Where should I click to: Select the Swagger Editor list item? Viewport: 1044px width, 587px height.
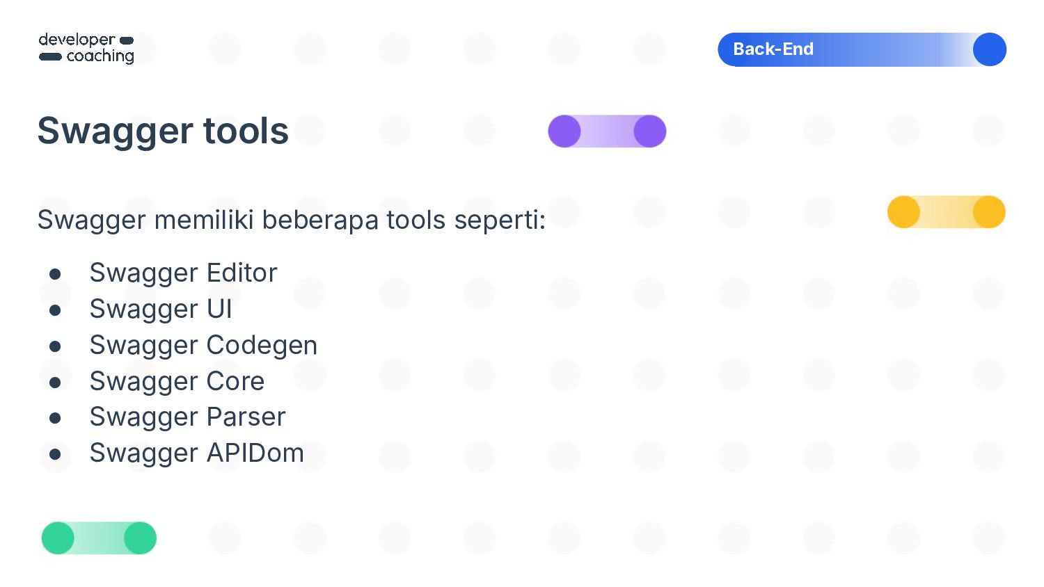(x=183, y=273)
